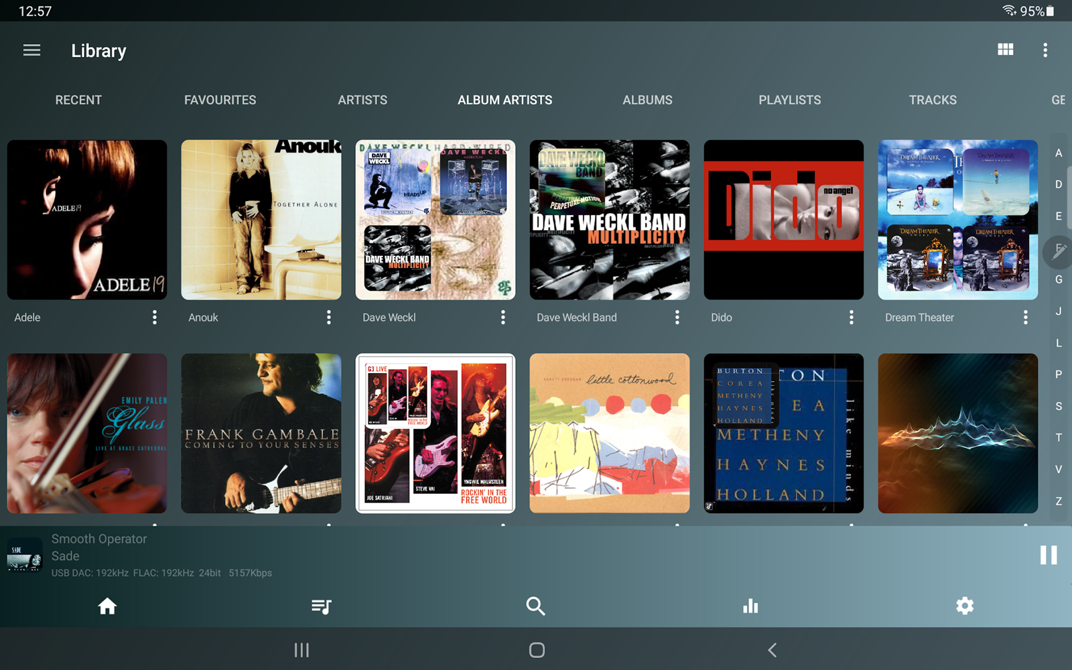
Task: Open the settings gear
Action: pyautogui.click(x=965, y=606)
